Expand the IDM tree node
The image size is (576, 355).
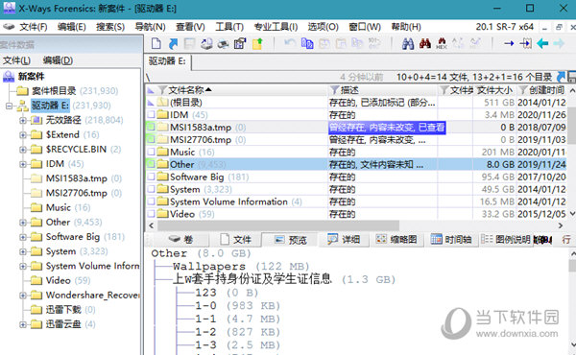[x=23, y=164]
